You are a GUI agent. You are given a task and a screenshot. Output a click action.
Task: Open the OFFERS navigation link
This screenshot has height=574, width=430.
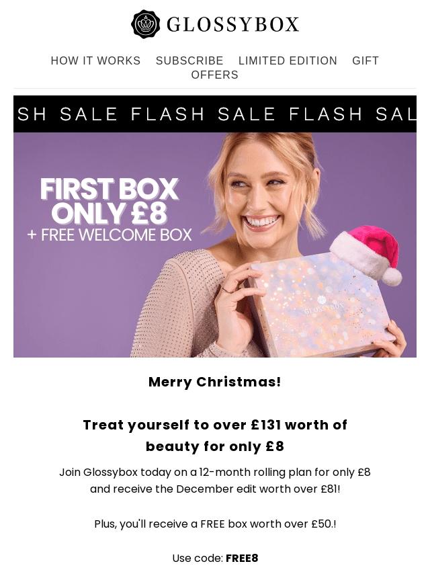(215, 75)
